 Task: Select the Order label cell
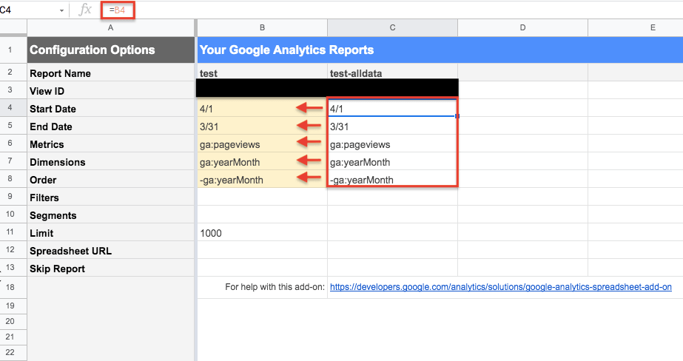(x=111, y=180)
